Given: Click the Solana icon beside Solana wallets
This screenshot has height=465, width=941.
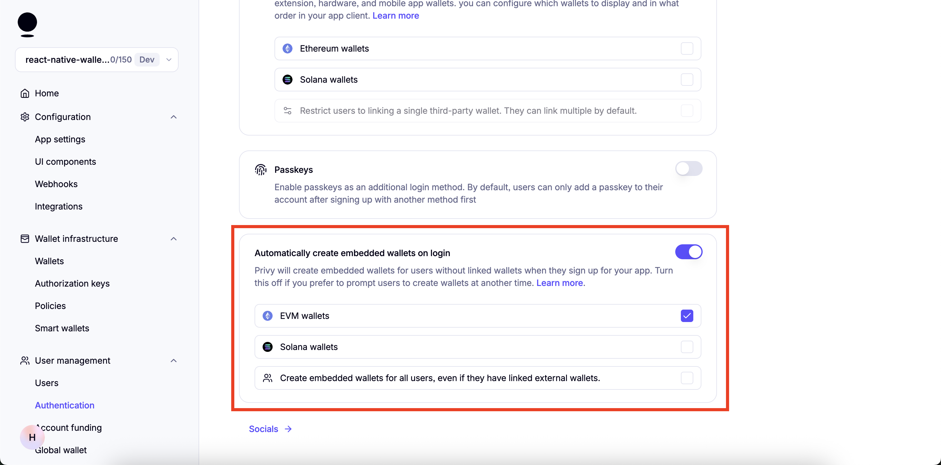Looking at the screenshot, I should (x=288, y=79).
